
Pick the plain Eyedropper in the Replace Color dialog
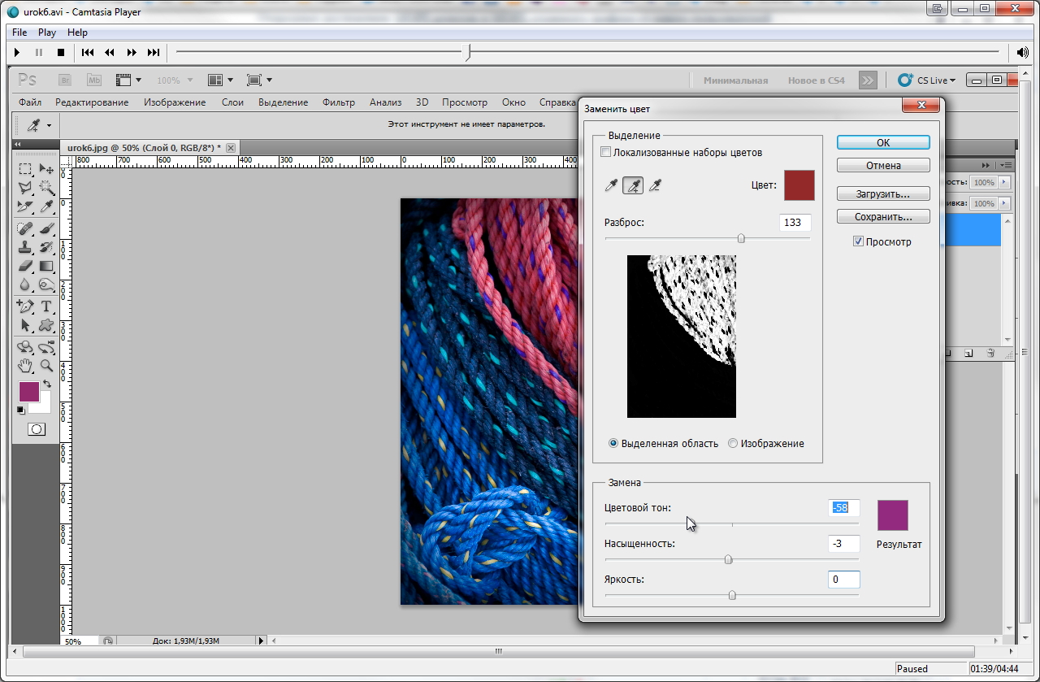pos(612,186)
